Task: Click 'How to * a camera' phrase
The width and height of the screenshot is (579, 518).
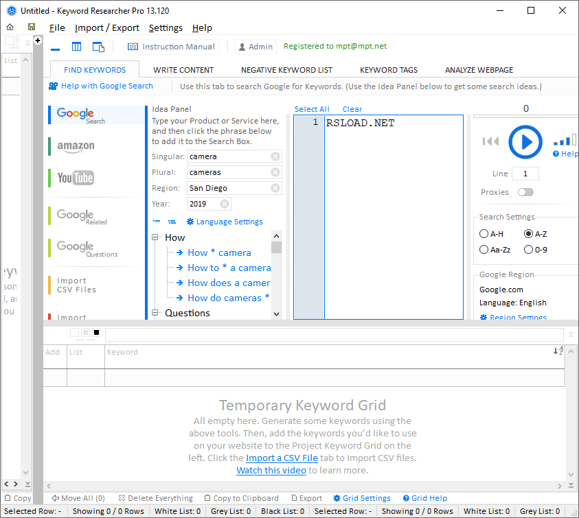Action: tap(229, 268)
